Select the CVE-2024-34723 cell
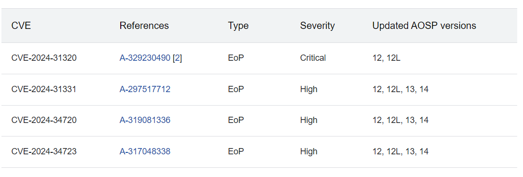 tap(44, 151)
